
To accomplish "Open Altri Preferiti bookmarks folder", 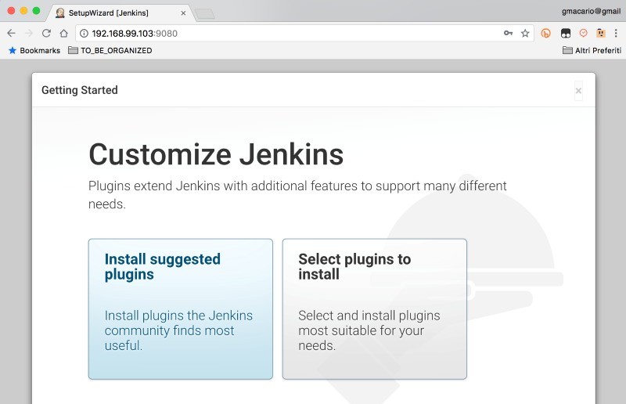I will click(x=592, y=50).
